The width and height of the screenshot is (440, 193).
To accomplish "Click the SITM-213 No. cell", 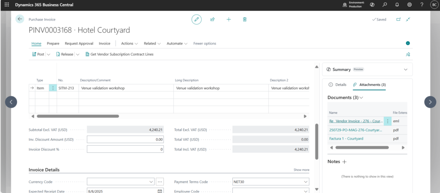I will point(67,88).
